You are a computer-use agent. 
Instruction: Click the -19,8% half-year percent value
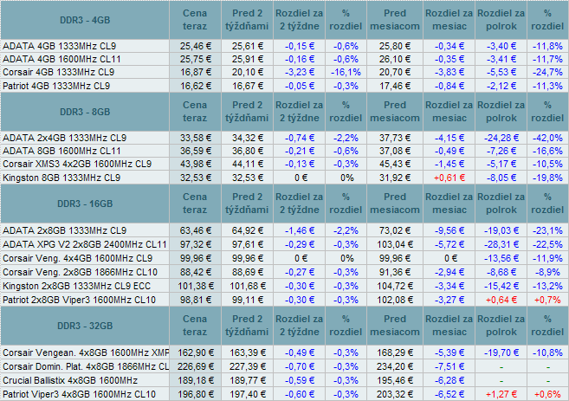point(547,178)
